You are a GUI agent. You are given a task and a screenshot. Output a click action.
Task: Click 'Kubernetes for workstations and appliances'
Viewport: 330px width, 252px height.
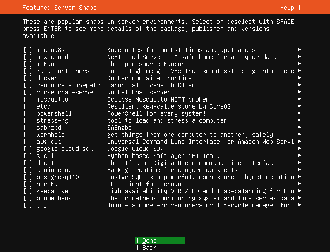(x=181, y=50)
